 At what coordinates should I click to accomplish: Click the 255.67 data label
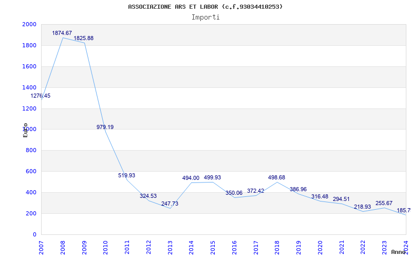coord(384,203)
